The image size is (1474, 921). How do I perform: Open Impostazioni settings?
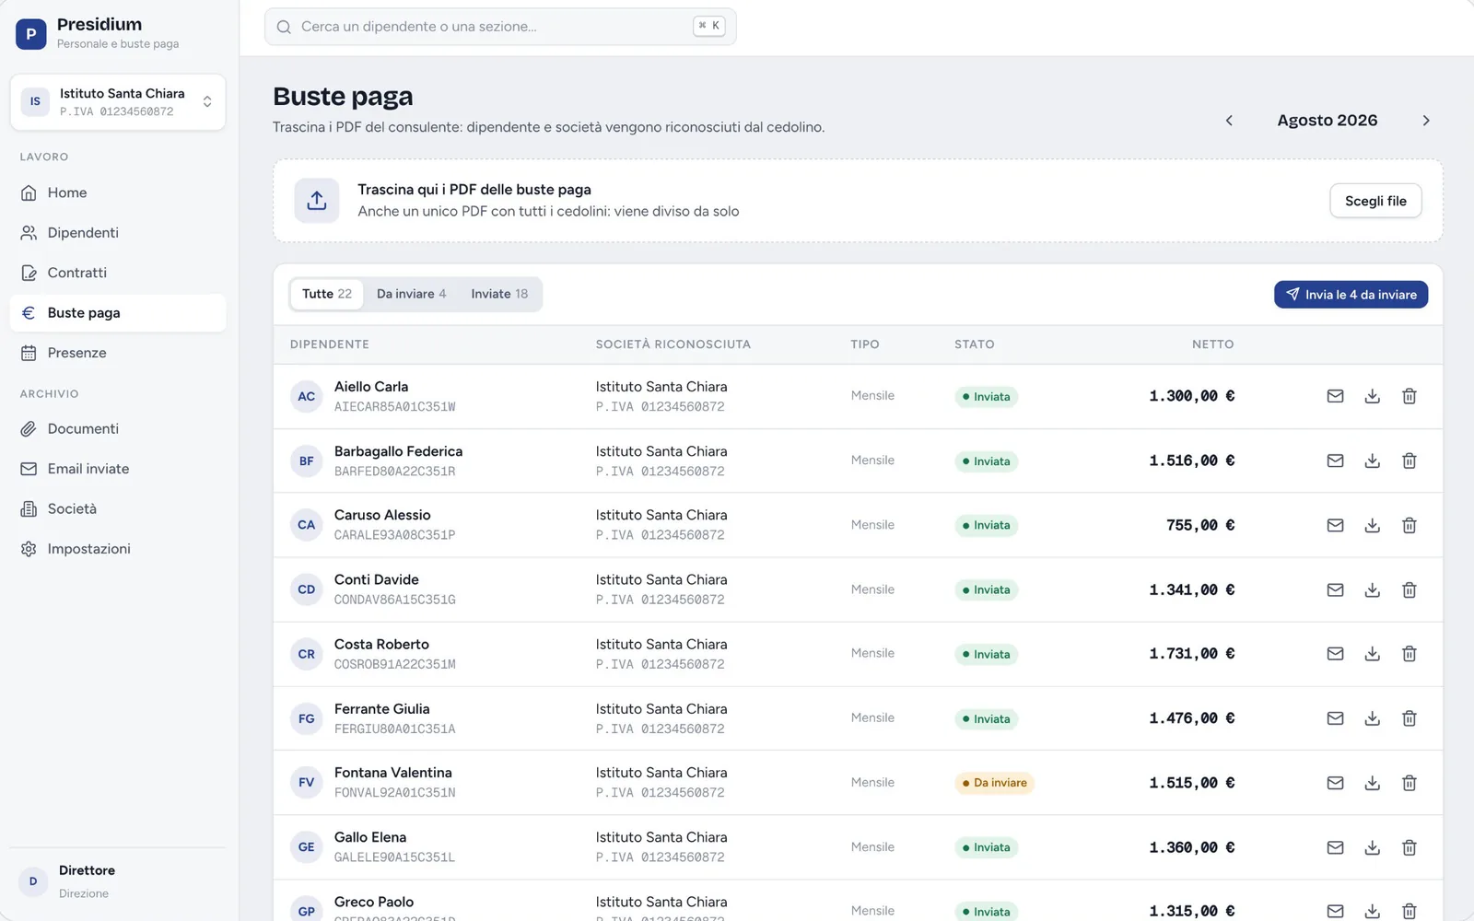point(118,549)
